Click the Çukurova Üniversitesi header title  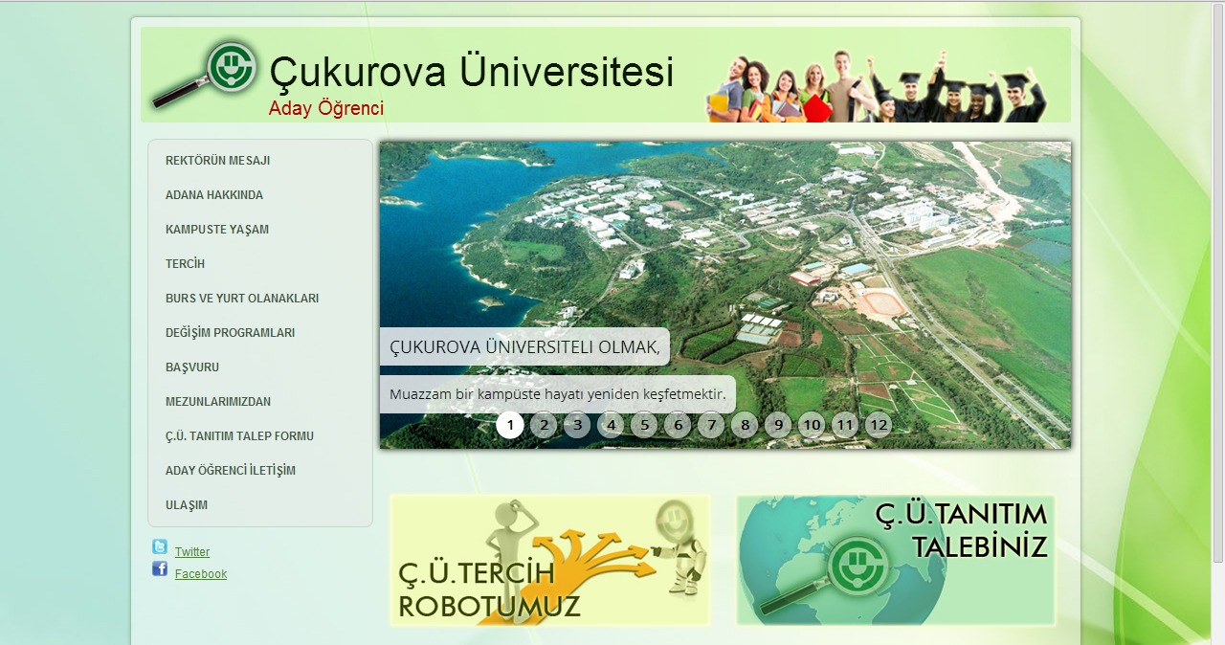tap(472, 73)
